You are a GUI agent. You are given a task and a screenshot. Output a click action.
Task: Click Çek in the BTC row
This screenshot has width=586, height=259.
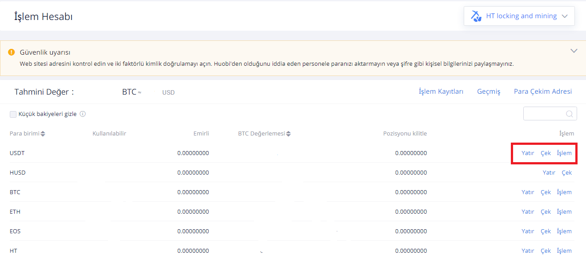coord(546,192)
